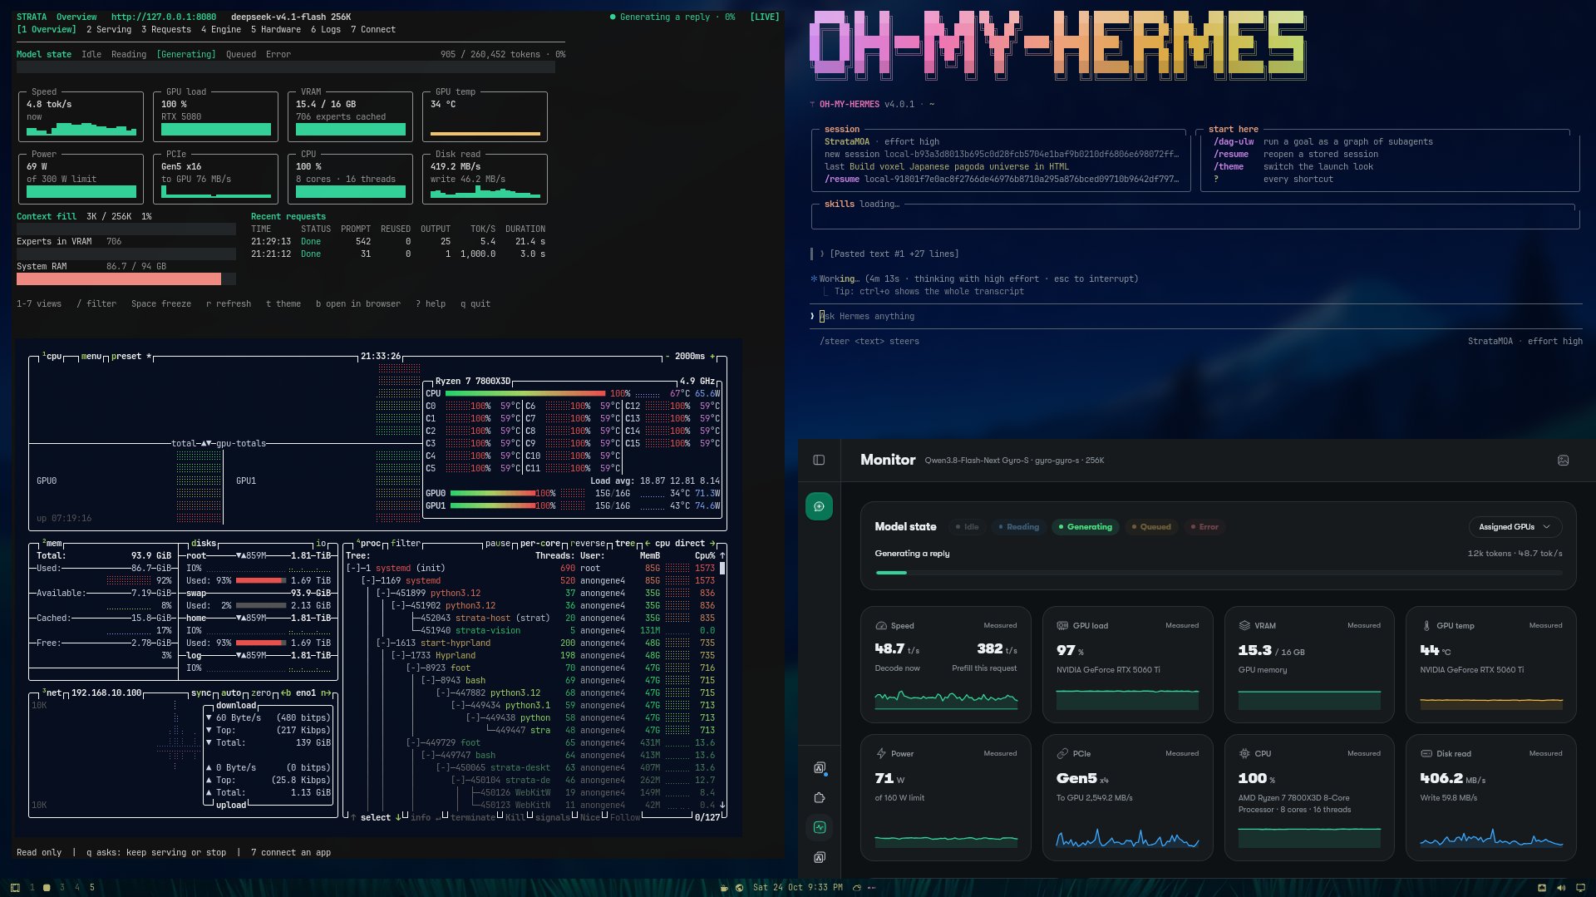Click the VRAM card layers icon
This screenshot has width=1596, height=897.
(1244, 625)
